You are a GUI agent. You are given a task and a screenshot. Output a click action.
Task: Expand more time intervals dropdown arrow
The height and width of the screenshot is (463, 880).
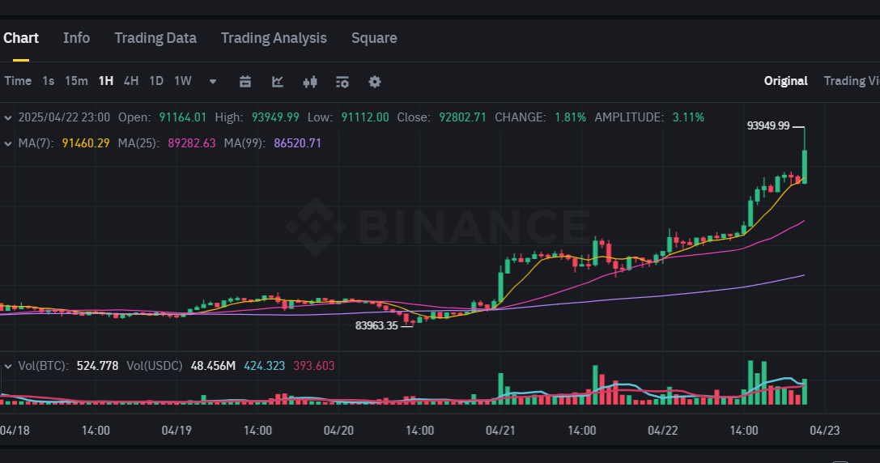[213, 82]
